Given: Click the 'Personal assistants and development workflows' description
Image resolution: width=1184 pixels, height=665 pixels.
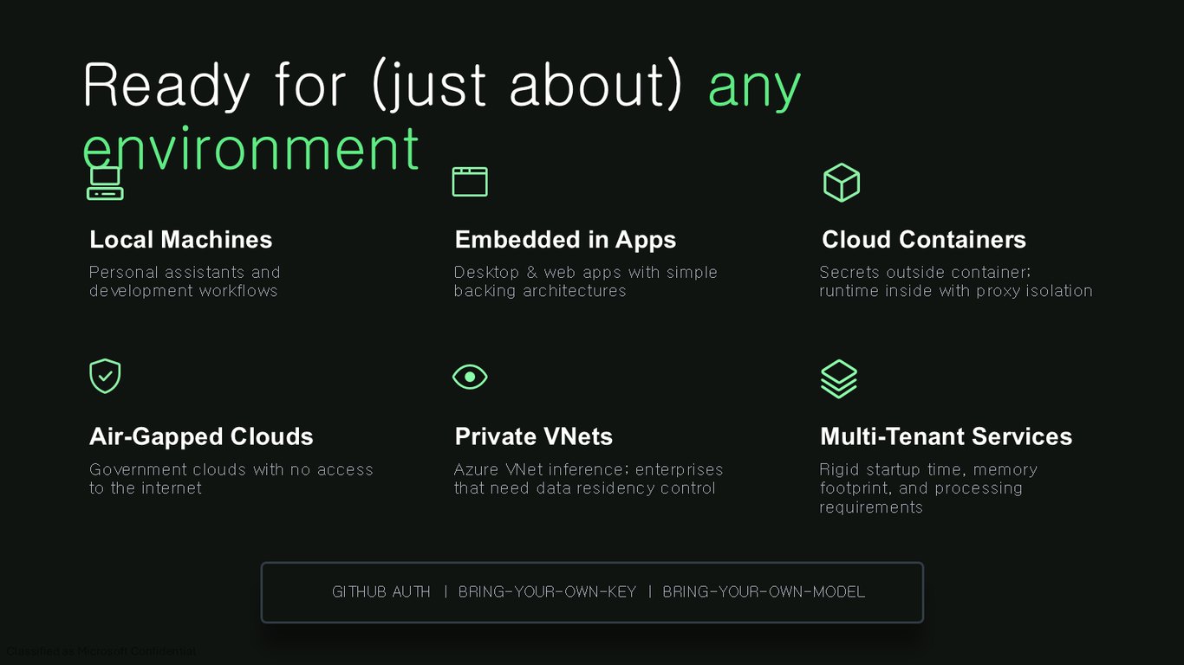Looking at the screenshot, I should (x=185, y=281).
